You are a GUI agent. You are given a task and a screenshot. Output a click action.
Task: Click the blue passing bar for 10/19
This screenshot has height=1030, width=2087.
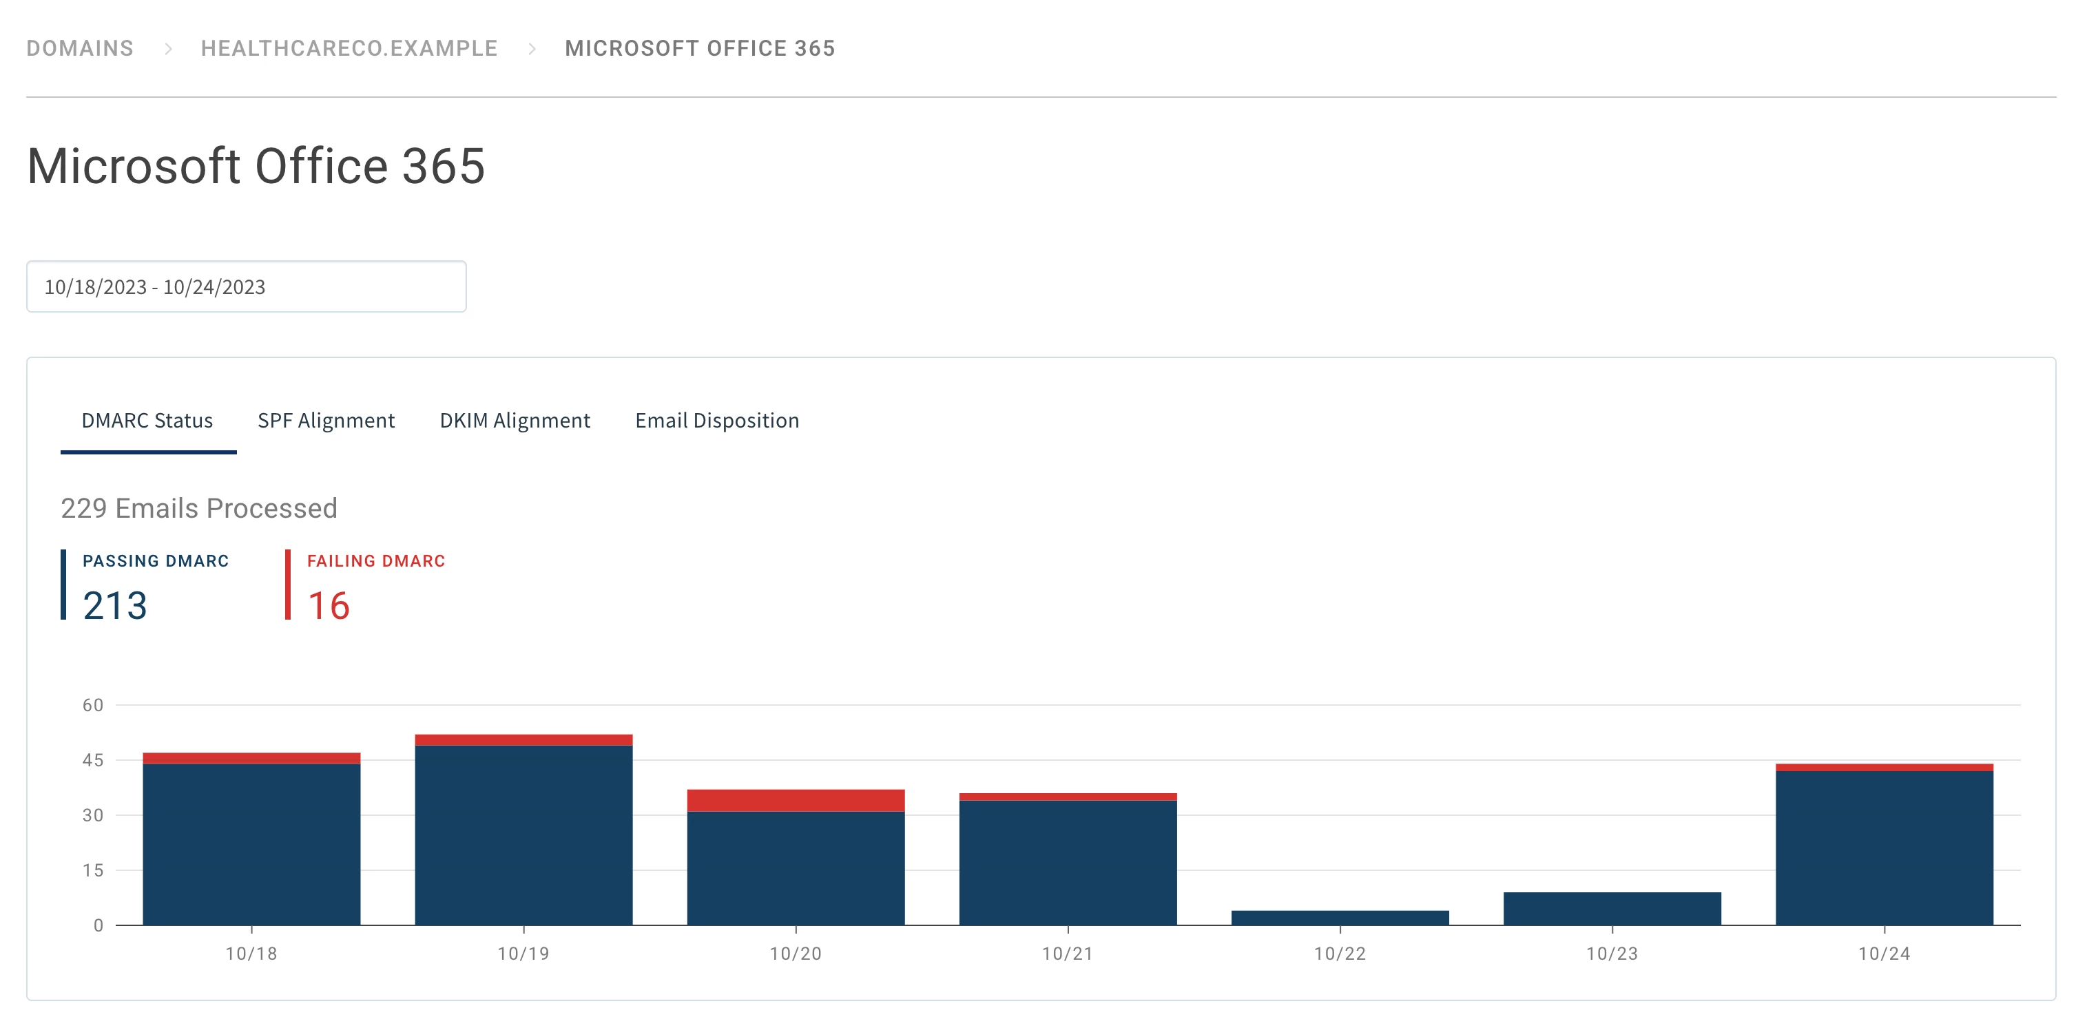coord(523,834)
